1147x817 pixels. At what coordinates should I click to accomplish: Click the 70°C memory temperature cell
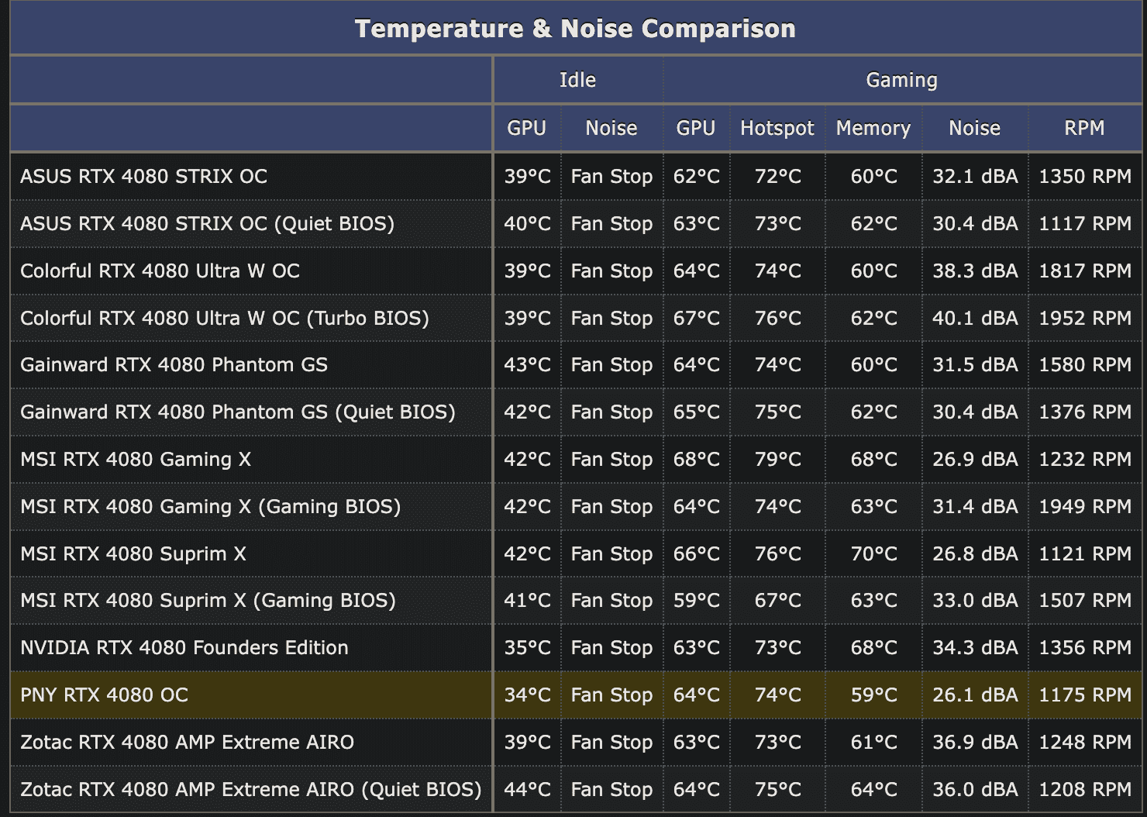(x=873, y=553)
